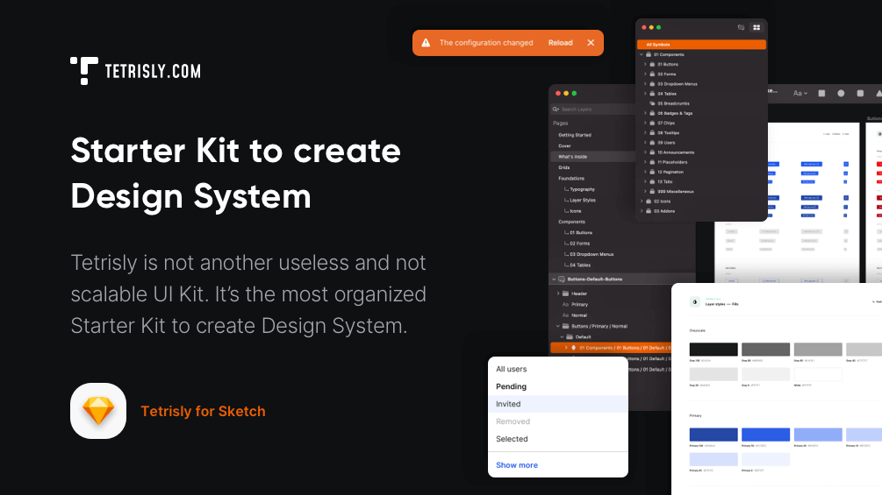The width and height of the screenshot is (882, 495).
Task: Select the What's Inside page
Action: 593,157
